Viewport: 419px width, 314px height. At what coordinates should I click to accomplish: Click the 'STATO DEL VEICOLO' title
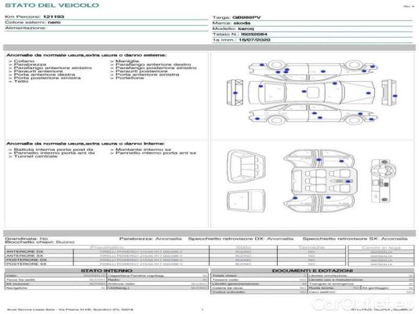coord(52,5)
